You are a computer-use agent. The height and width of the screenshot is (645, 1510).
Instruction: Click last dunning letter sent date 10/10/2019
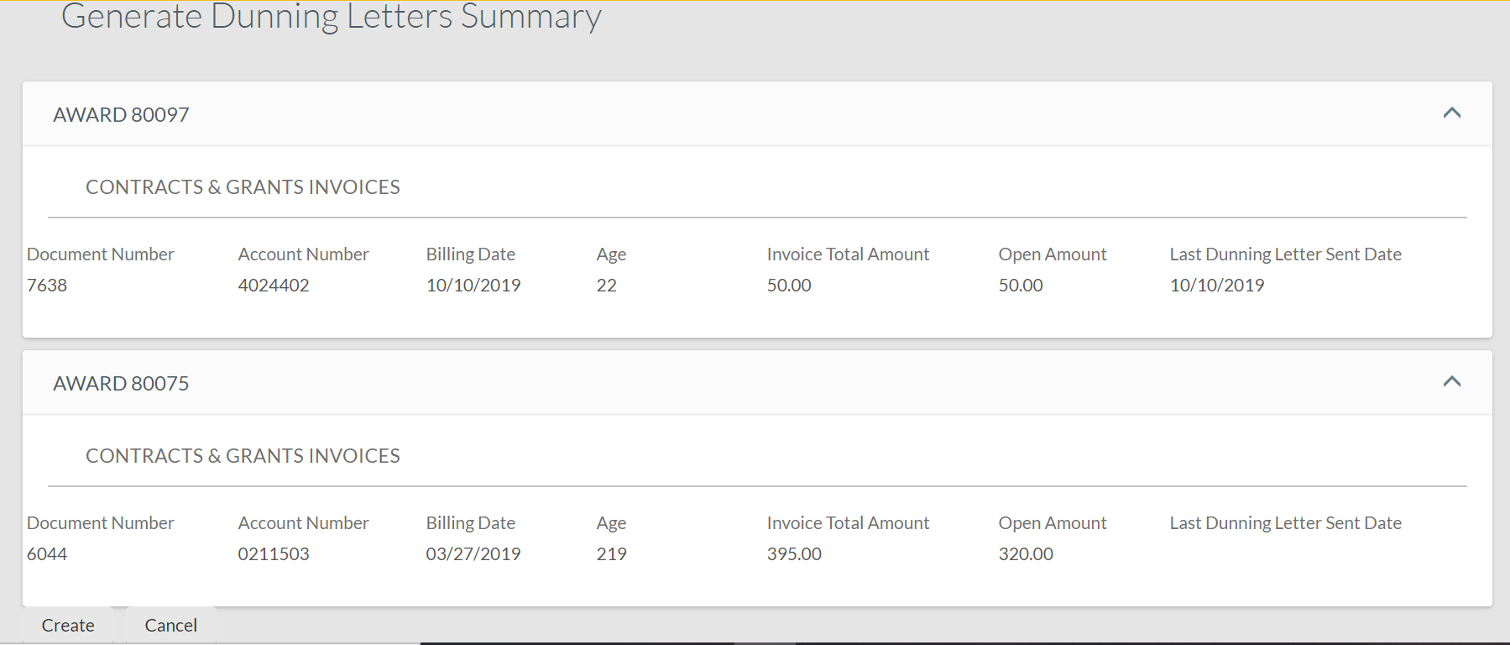[x=1217, y=286]
